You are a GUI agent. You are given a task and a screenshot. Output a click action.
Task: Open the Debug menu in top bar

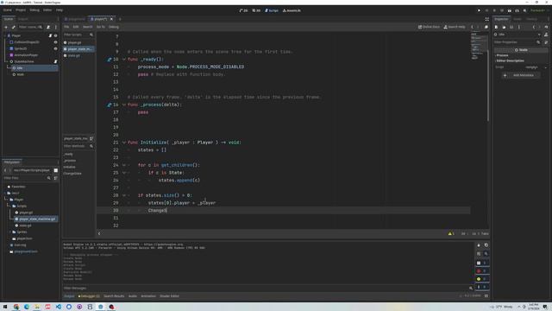pos(34,10)
